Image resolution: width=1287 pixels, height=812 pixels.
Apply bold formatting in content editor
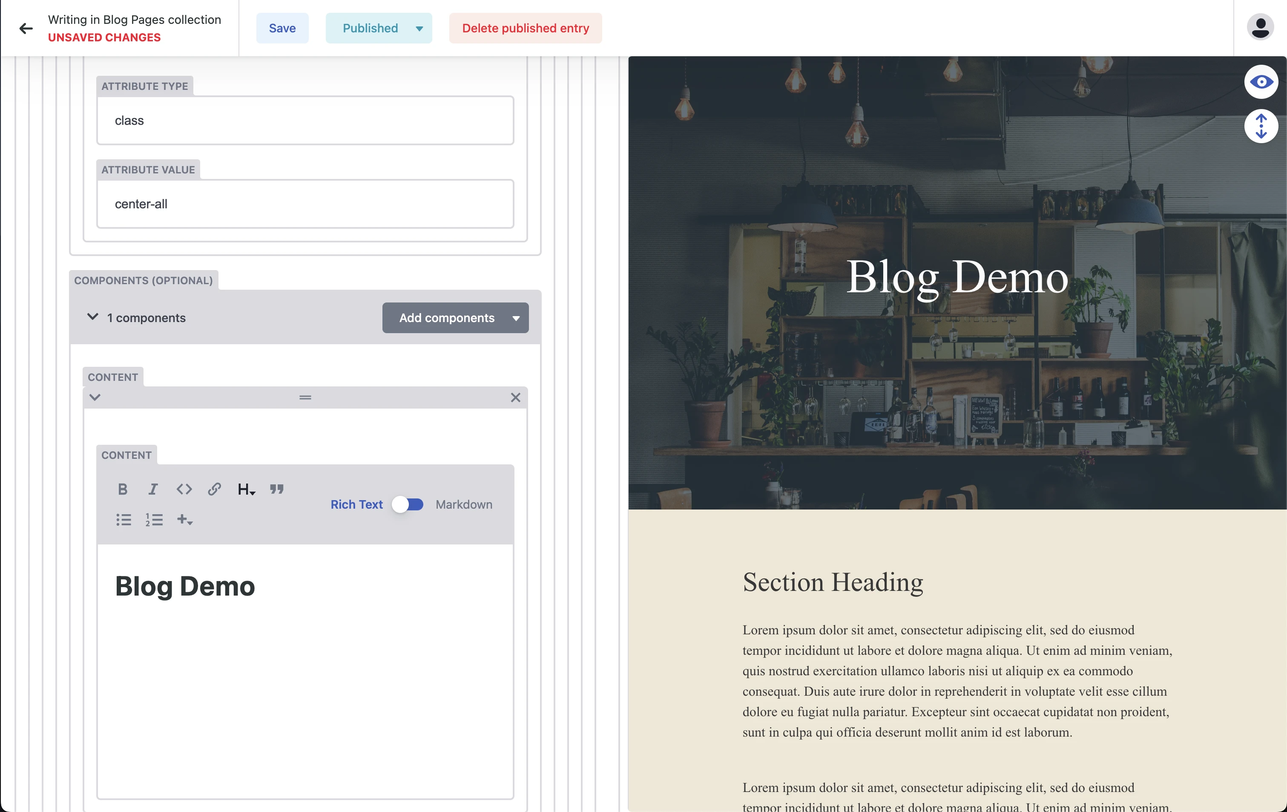click(122, 489)
